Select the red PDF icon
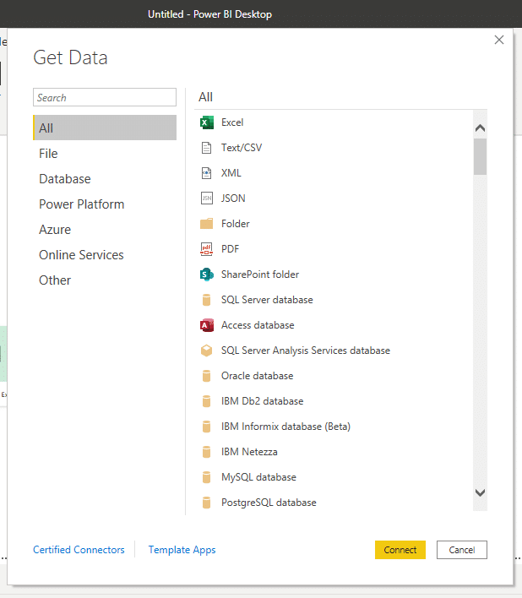 point(206,249)
